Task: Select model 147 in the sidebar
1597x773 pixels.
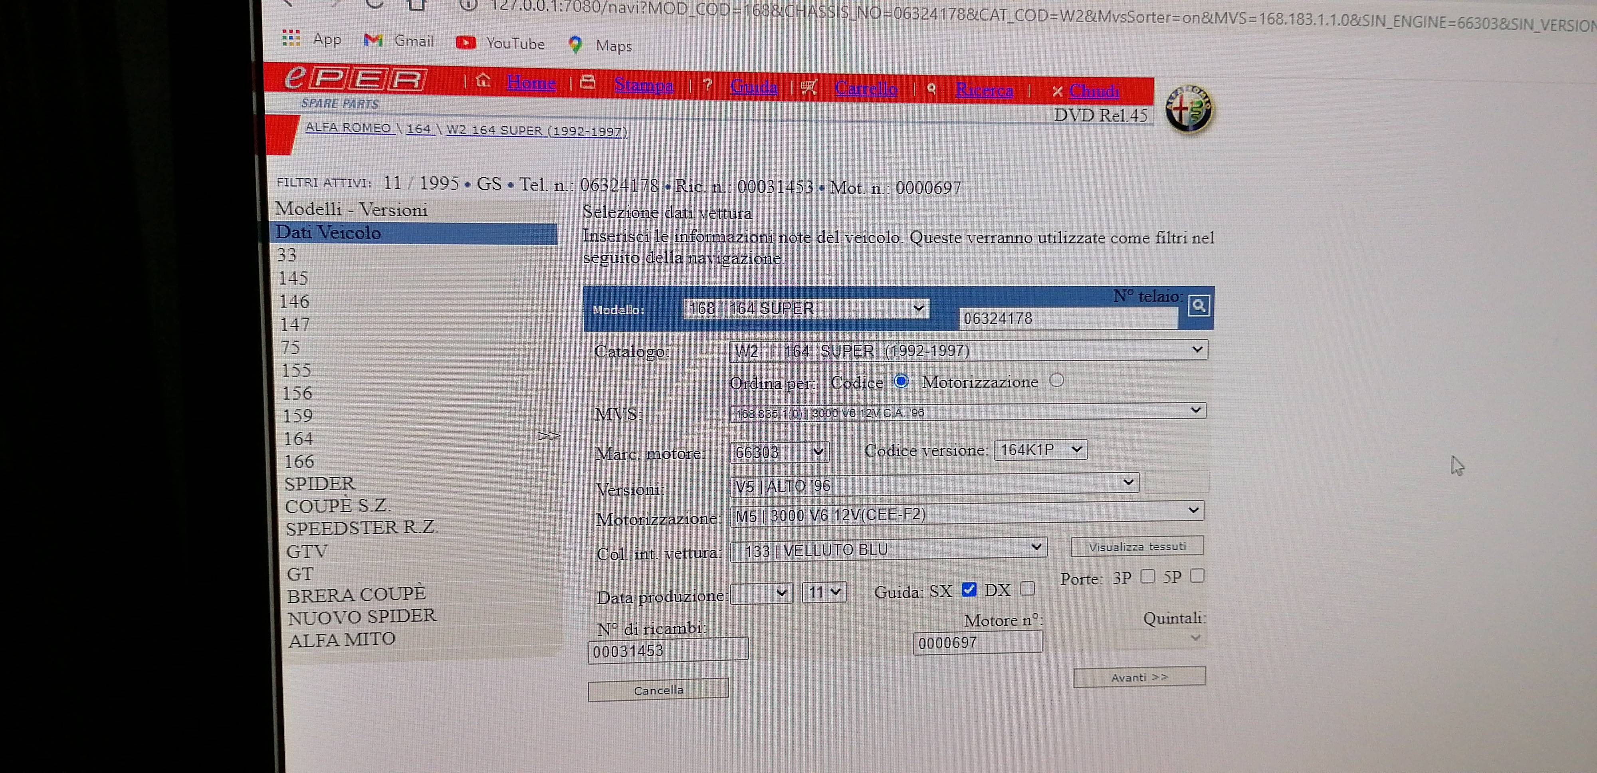Action: 295,324
